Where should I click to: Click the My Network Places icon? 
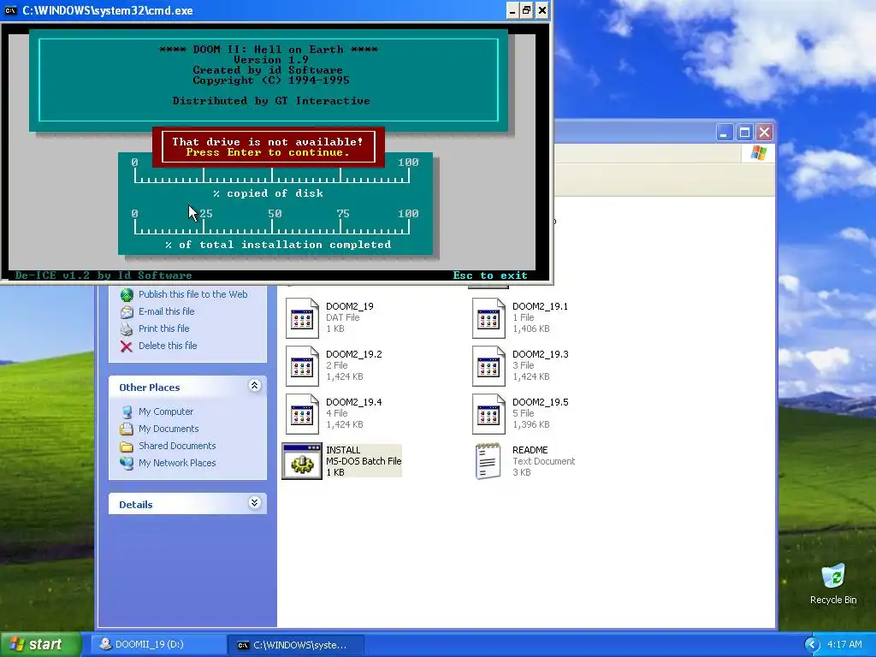[x=127, y=463]
